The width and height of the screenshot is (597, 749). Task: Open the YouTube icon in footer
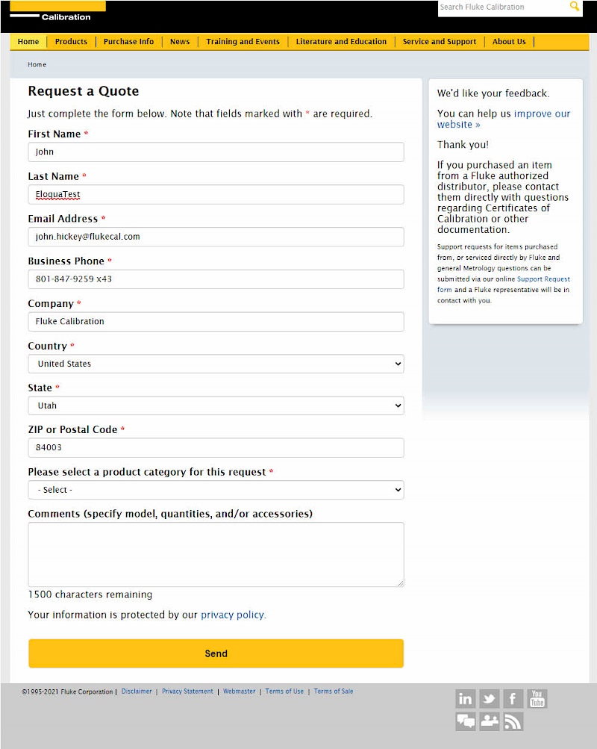537,699
